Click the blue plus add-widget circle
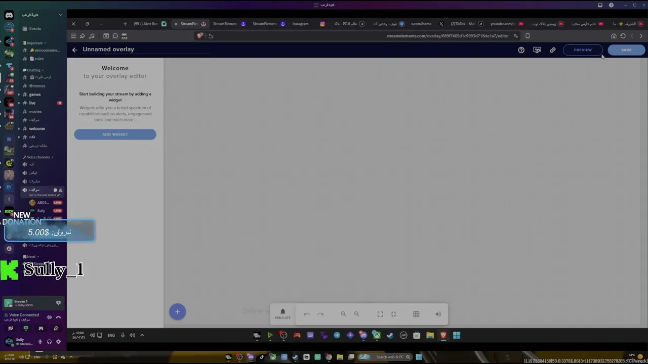 click(177, 312)
